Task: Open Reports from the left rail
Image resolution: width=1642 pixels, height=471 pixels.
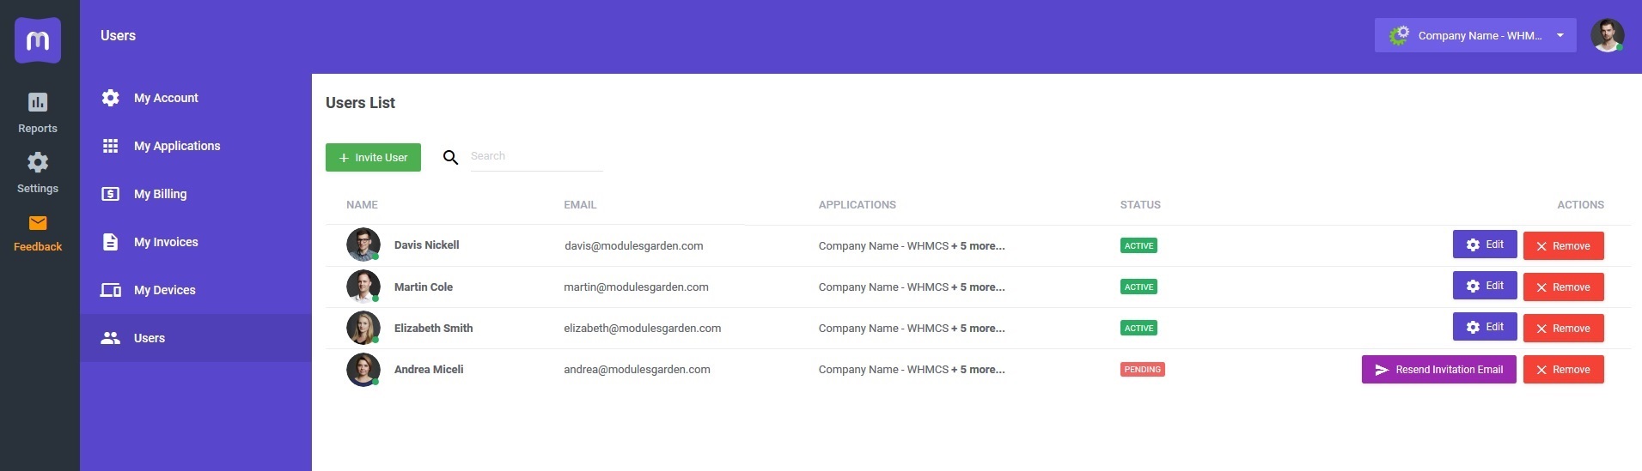Action: point(38,112)
